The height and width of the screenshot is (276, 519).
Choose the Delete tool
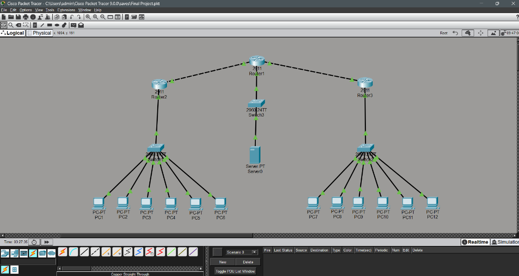pyautogui.click(x=18, y=25)
